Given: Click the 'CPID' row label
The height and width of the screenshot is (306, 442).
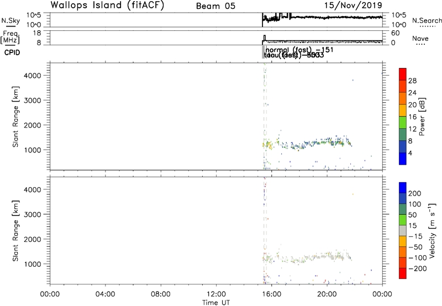Looking at the screenshot, I should click(12, 52).
